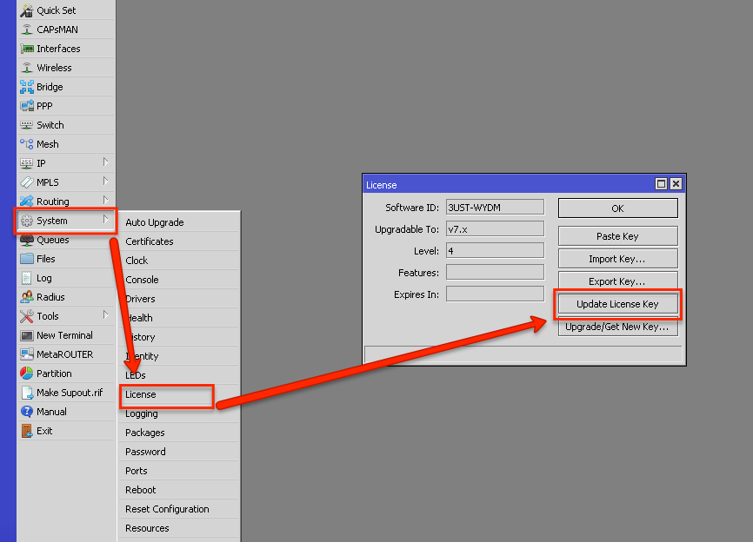Select Certificates in System submenu

point(178,241)
